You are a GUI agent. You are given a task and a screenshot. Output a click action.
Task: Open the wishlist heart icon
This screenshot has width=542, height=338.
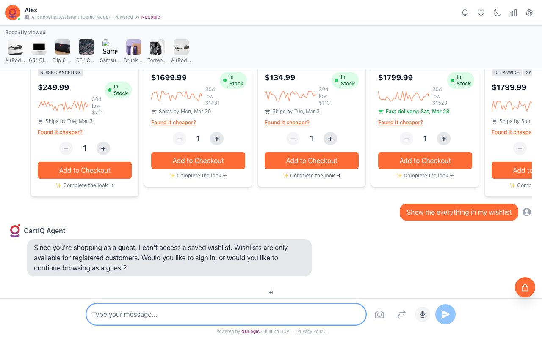pos(481,13)
